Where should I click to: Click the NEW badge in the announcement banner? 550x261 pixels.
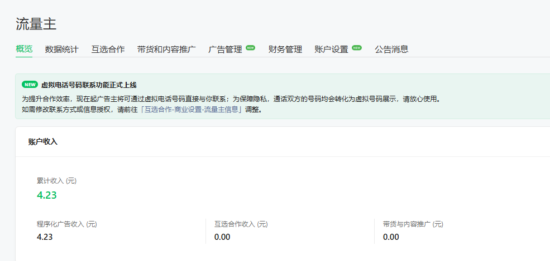[x=30, y=85]
